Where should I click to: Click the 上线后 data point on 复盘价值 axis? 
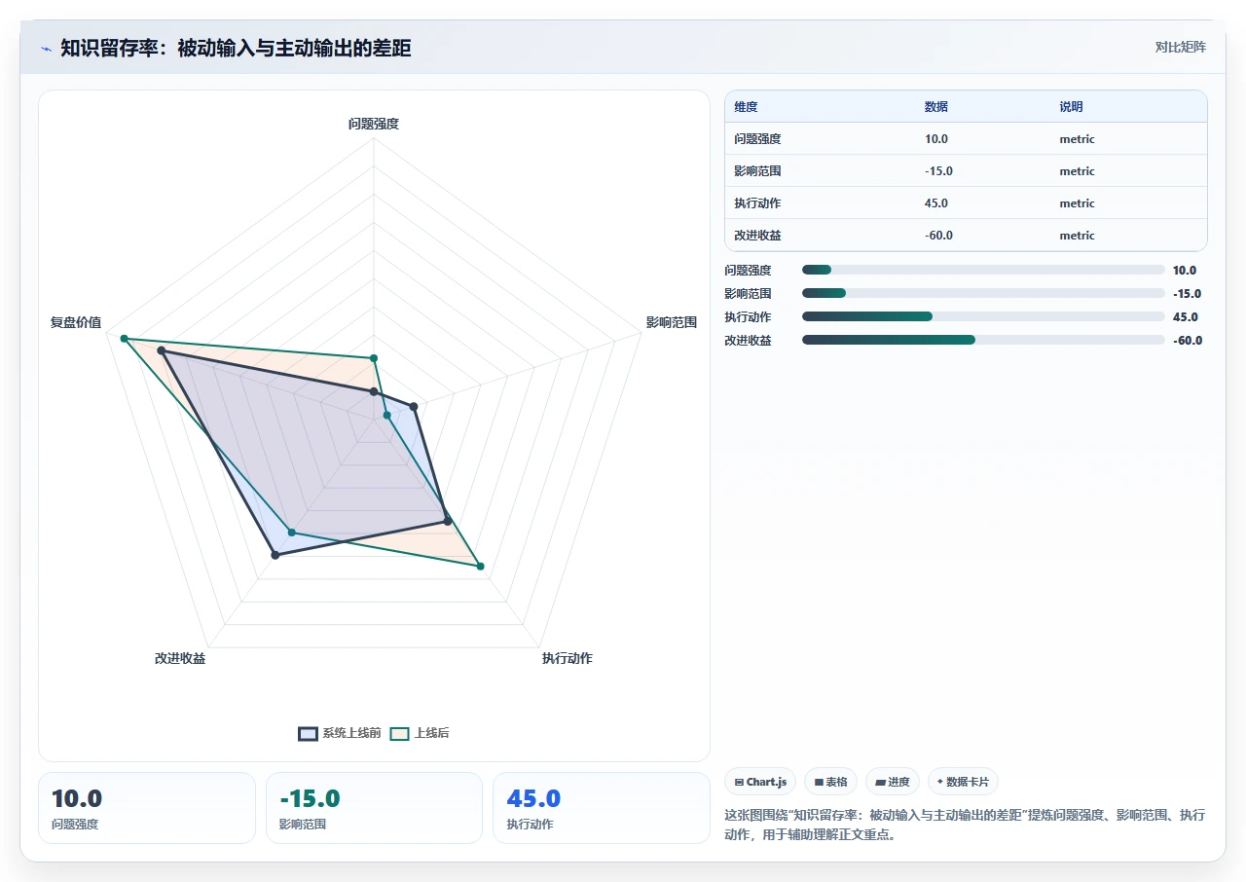[x=124, y=339]
